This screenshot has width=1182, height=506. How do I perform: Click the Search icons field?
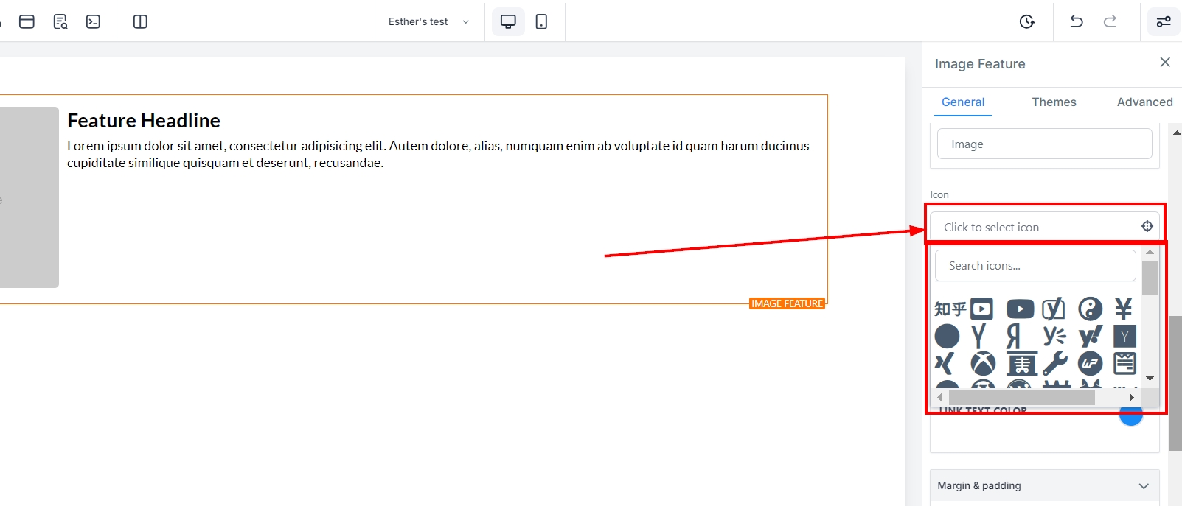point(1035,266)
